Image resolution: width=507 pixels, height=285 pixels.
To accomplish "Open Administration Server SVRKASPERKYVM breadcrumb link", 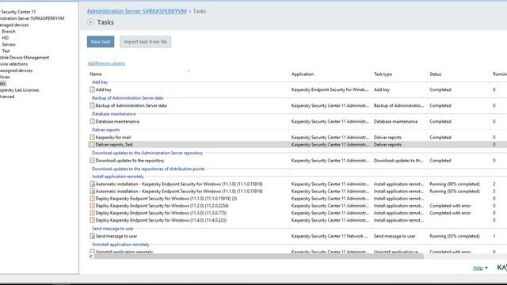I will tap(137, 11).
